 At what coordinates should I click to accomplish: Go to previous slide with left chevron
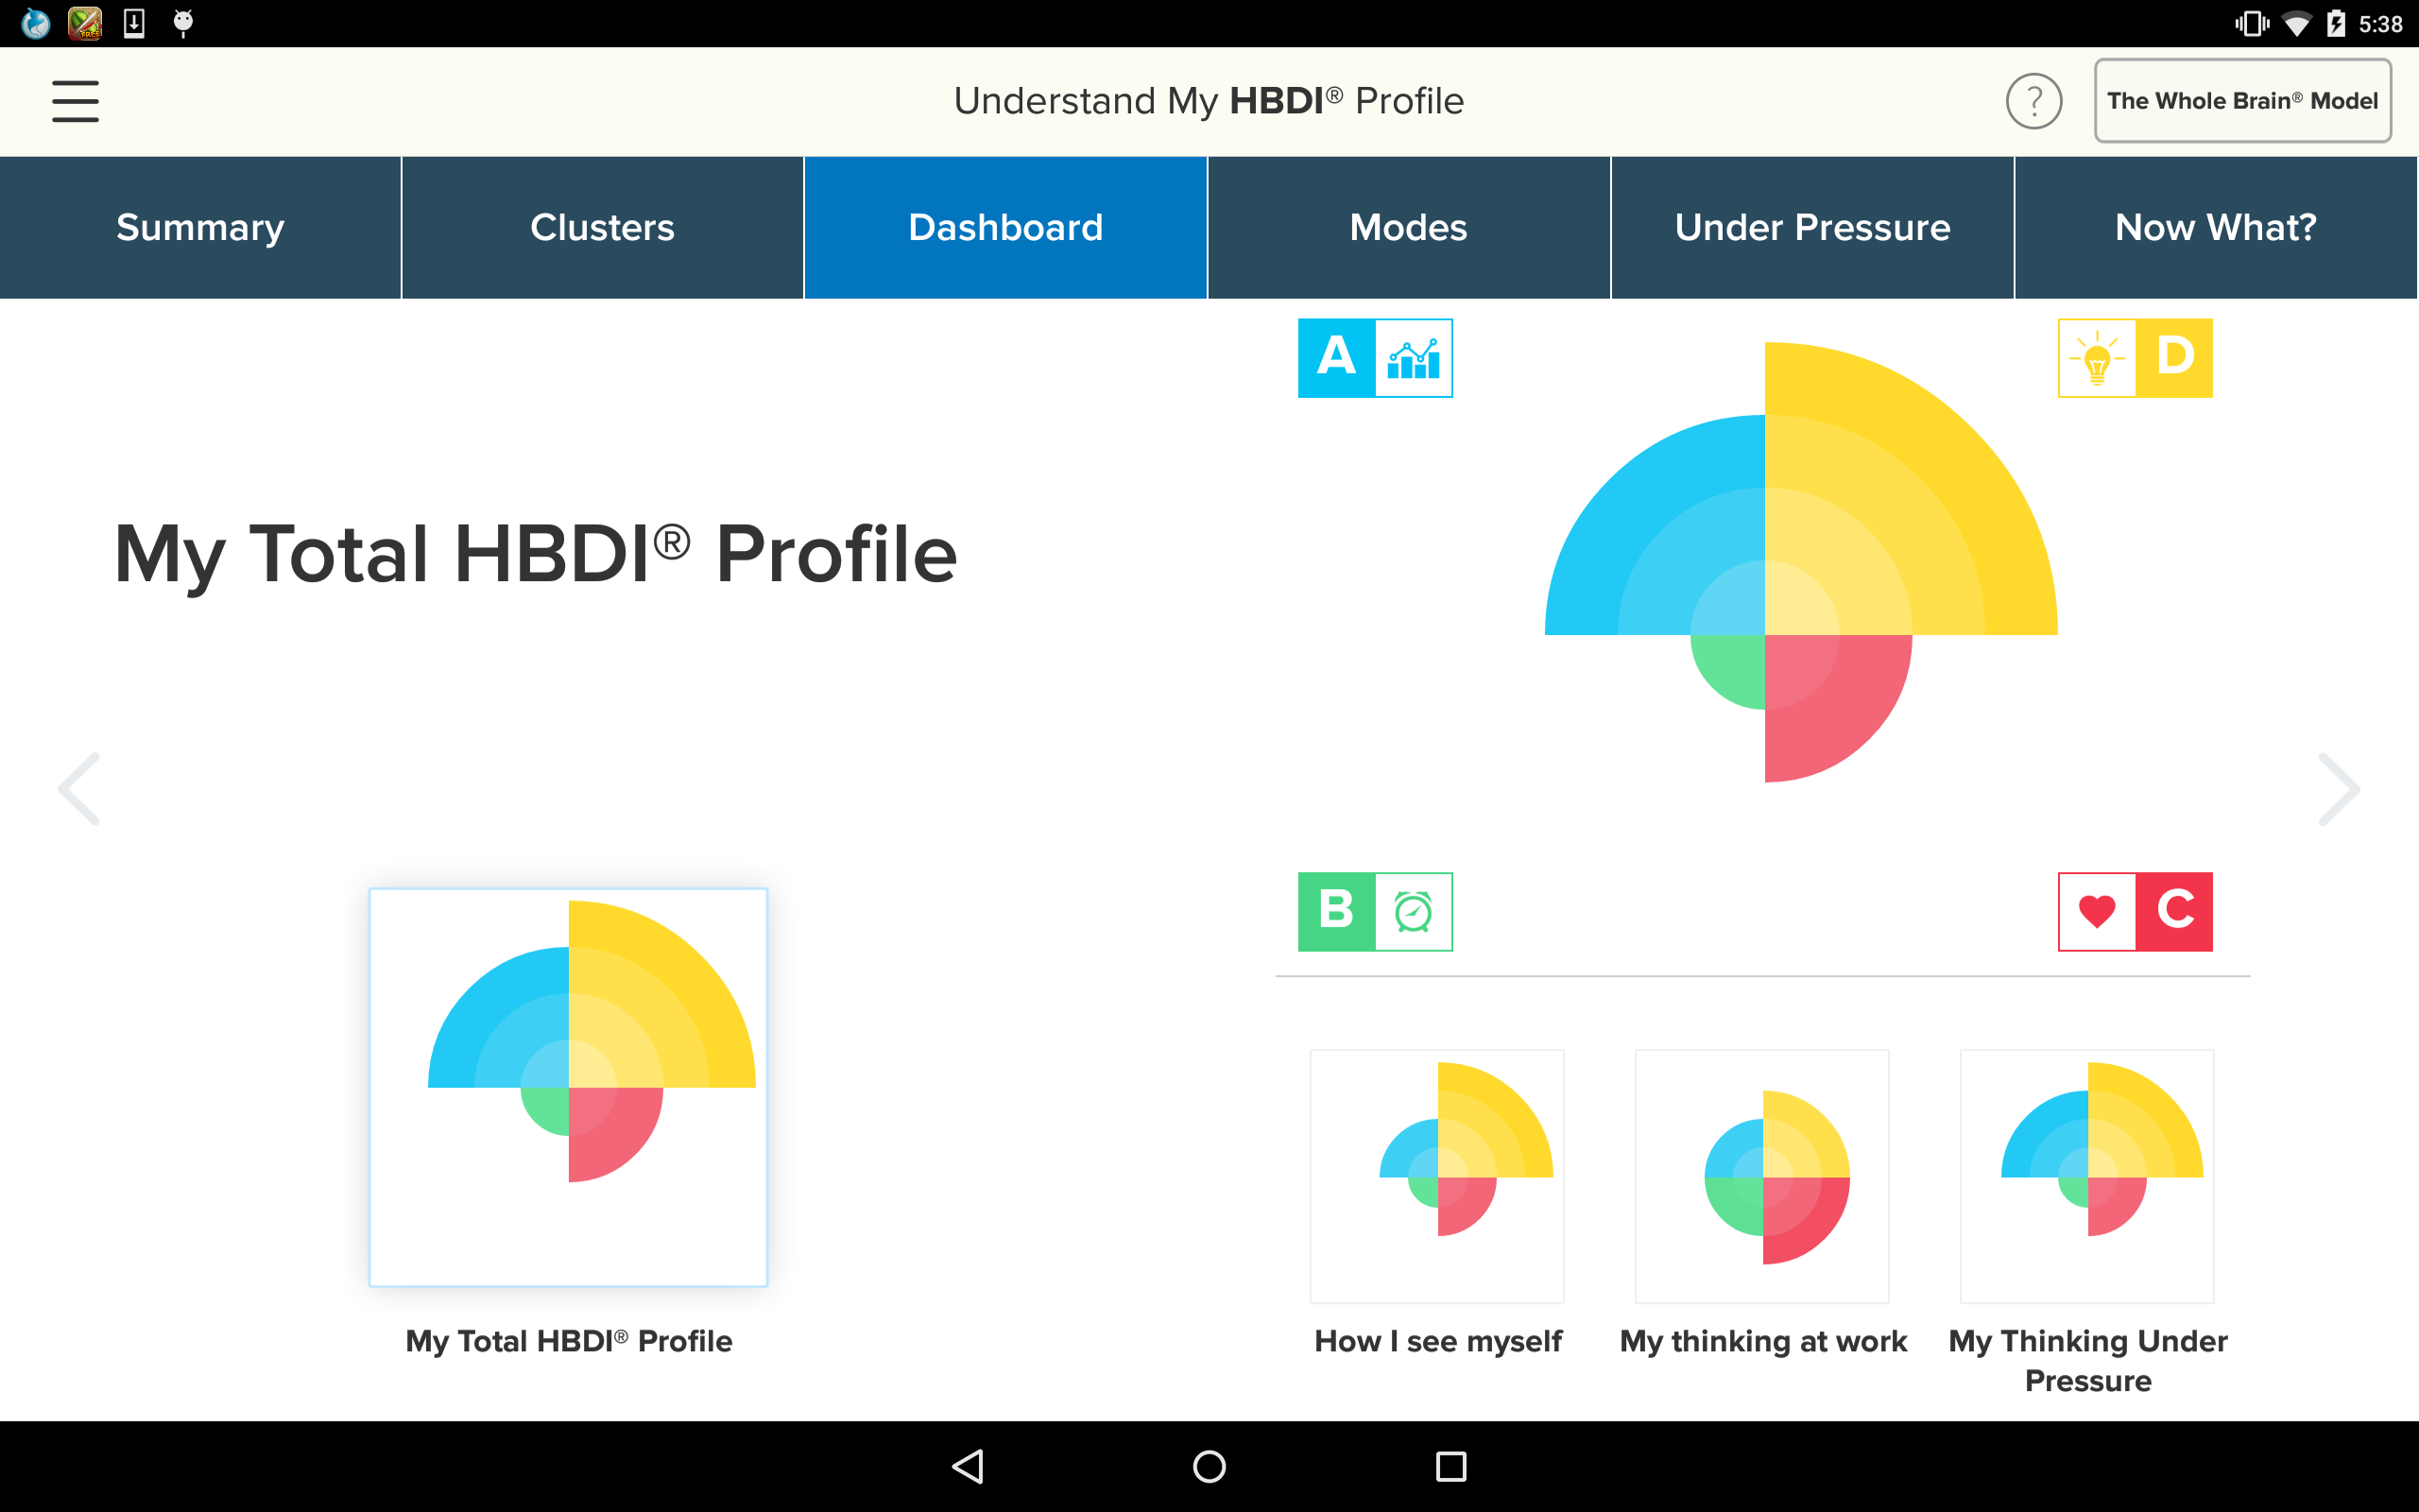(79, 789)
